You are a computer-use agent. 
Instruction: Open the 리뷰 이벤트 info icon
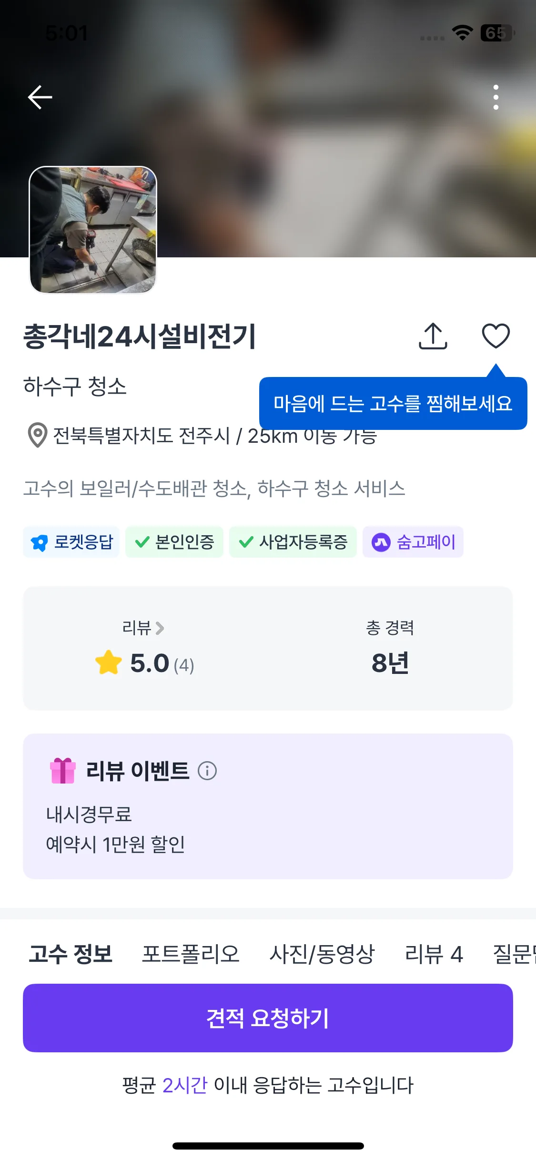(207, 771)
